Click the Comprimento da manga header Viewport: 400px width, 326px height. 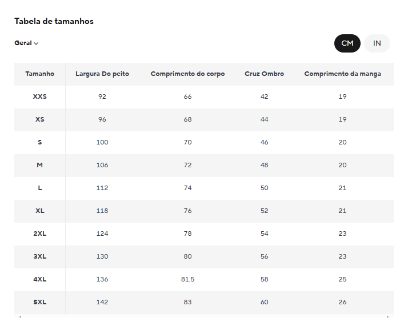point(342,74)
